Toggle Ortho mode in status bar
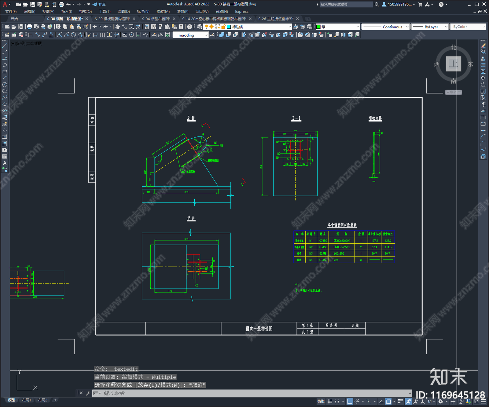Screen dimensions: 489x407 click(350, 402)
